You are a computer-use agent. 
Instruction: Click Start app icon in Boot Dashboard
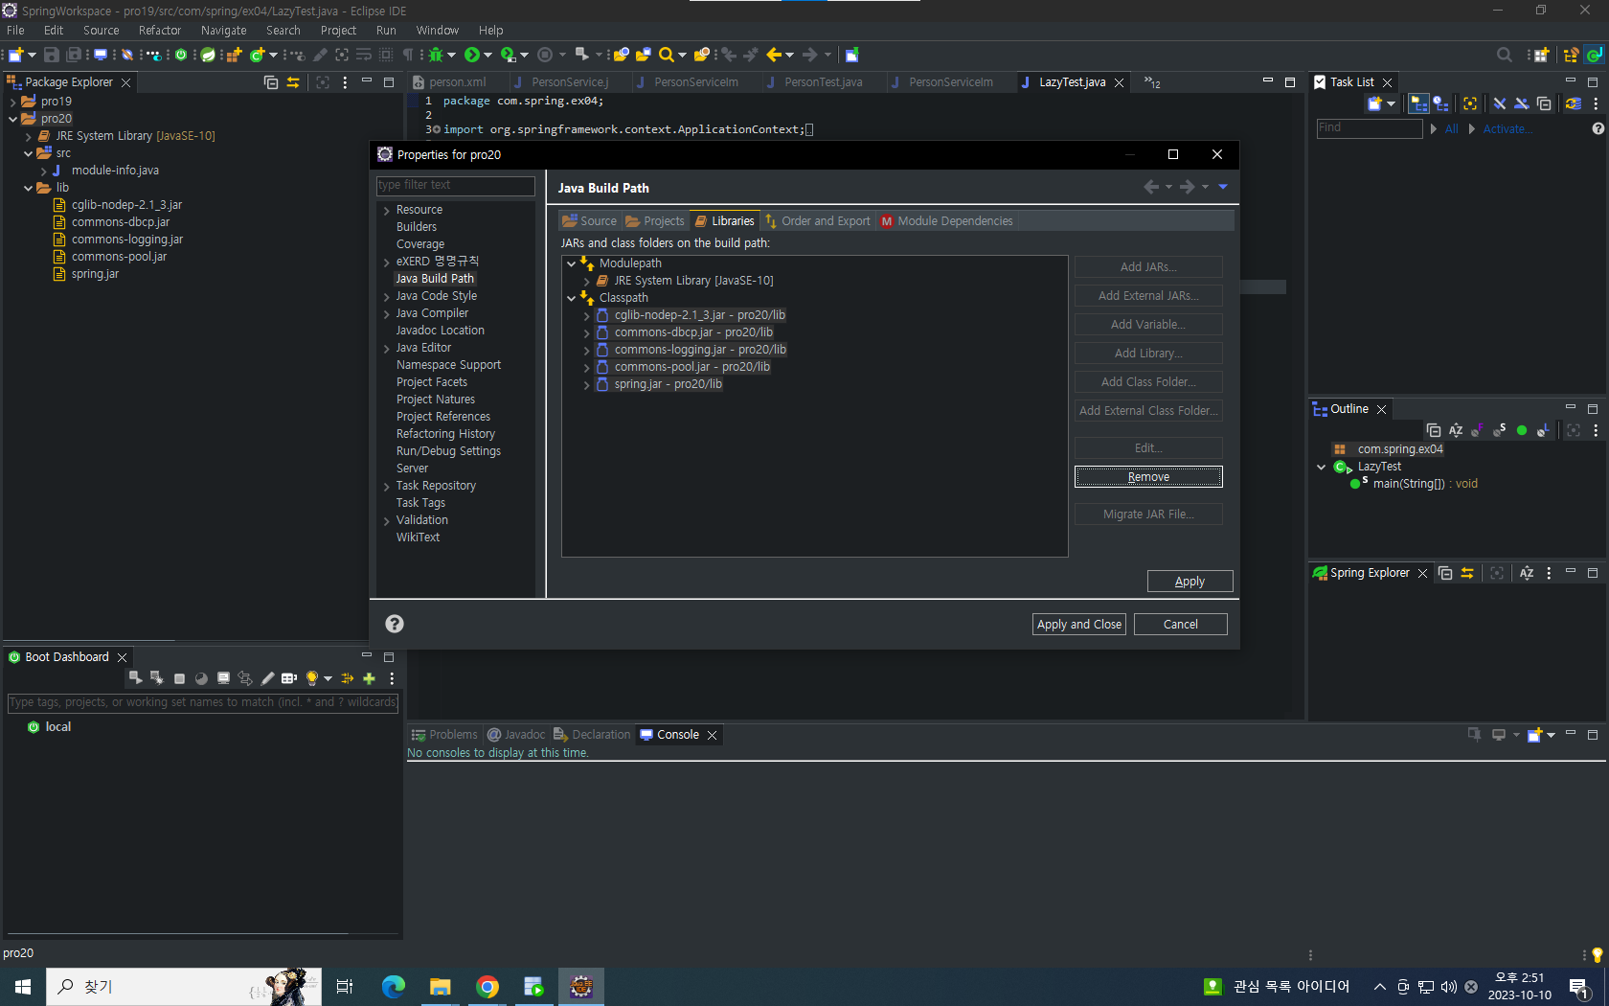tap(135, 678)
